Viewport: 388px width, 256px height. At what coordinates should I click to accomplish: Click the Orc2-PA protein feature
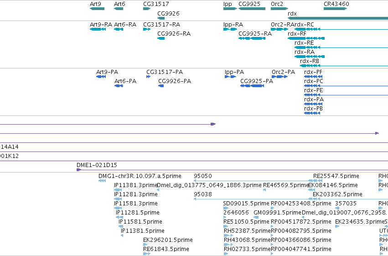(279, 77)
